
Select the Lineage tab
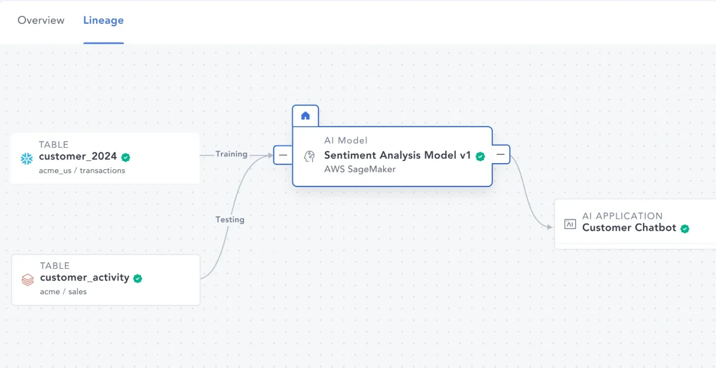pyautogui.click(x=103, y=20)
